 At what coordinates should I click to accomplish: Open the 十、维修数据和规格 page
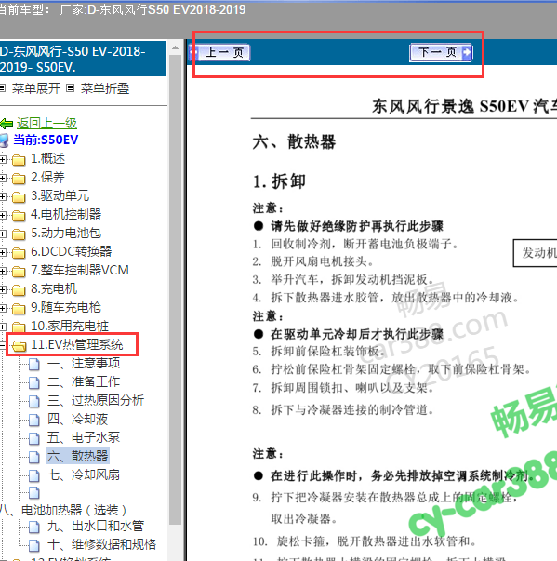[101, 544]
